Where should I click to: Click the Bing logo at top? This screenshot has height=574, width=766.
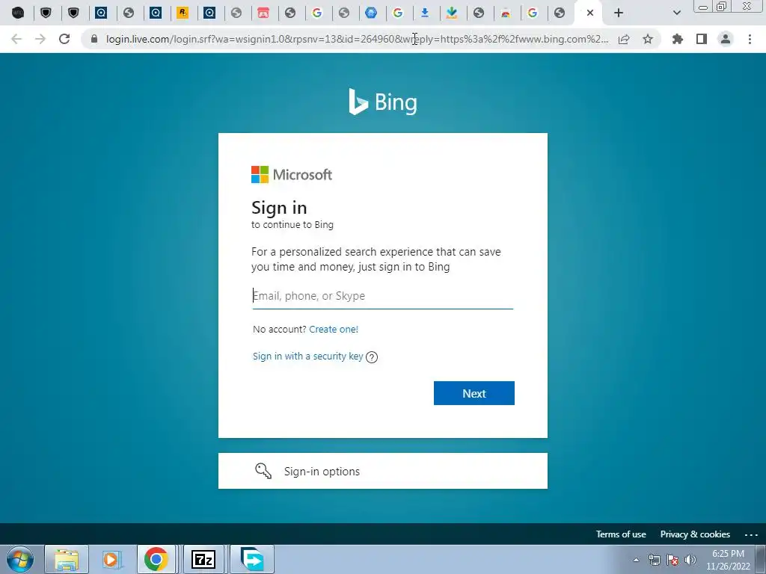(x=383, y=102)
